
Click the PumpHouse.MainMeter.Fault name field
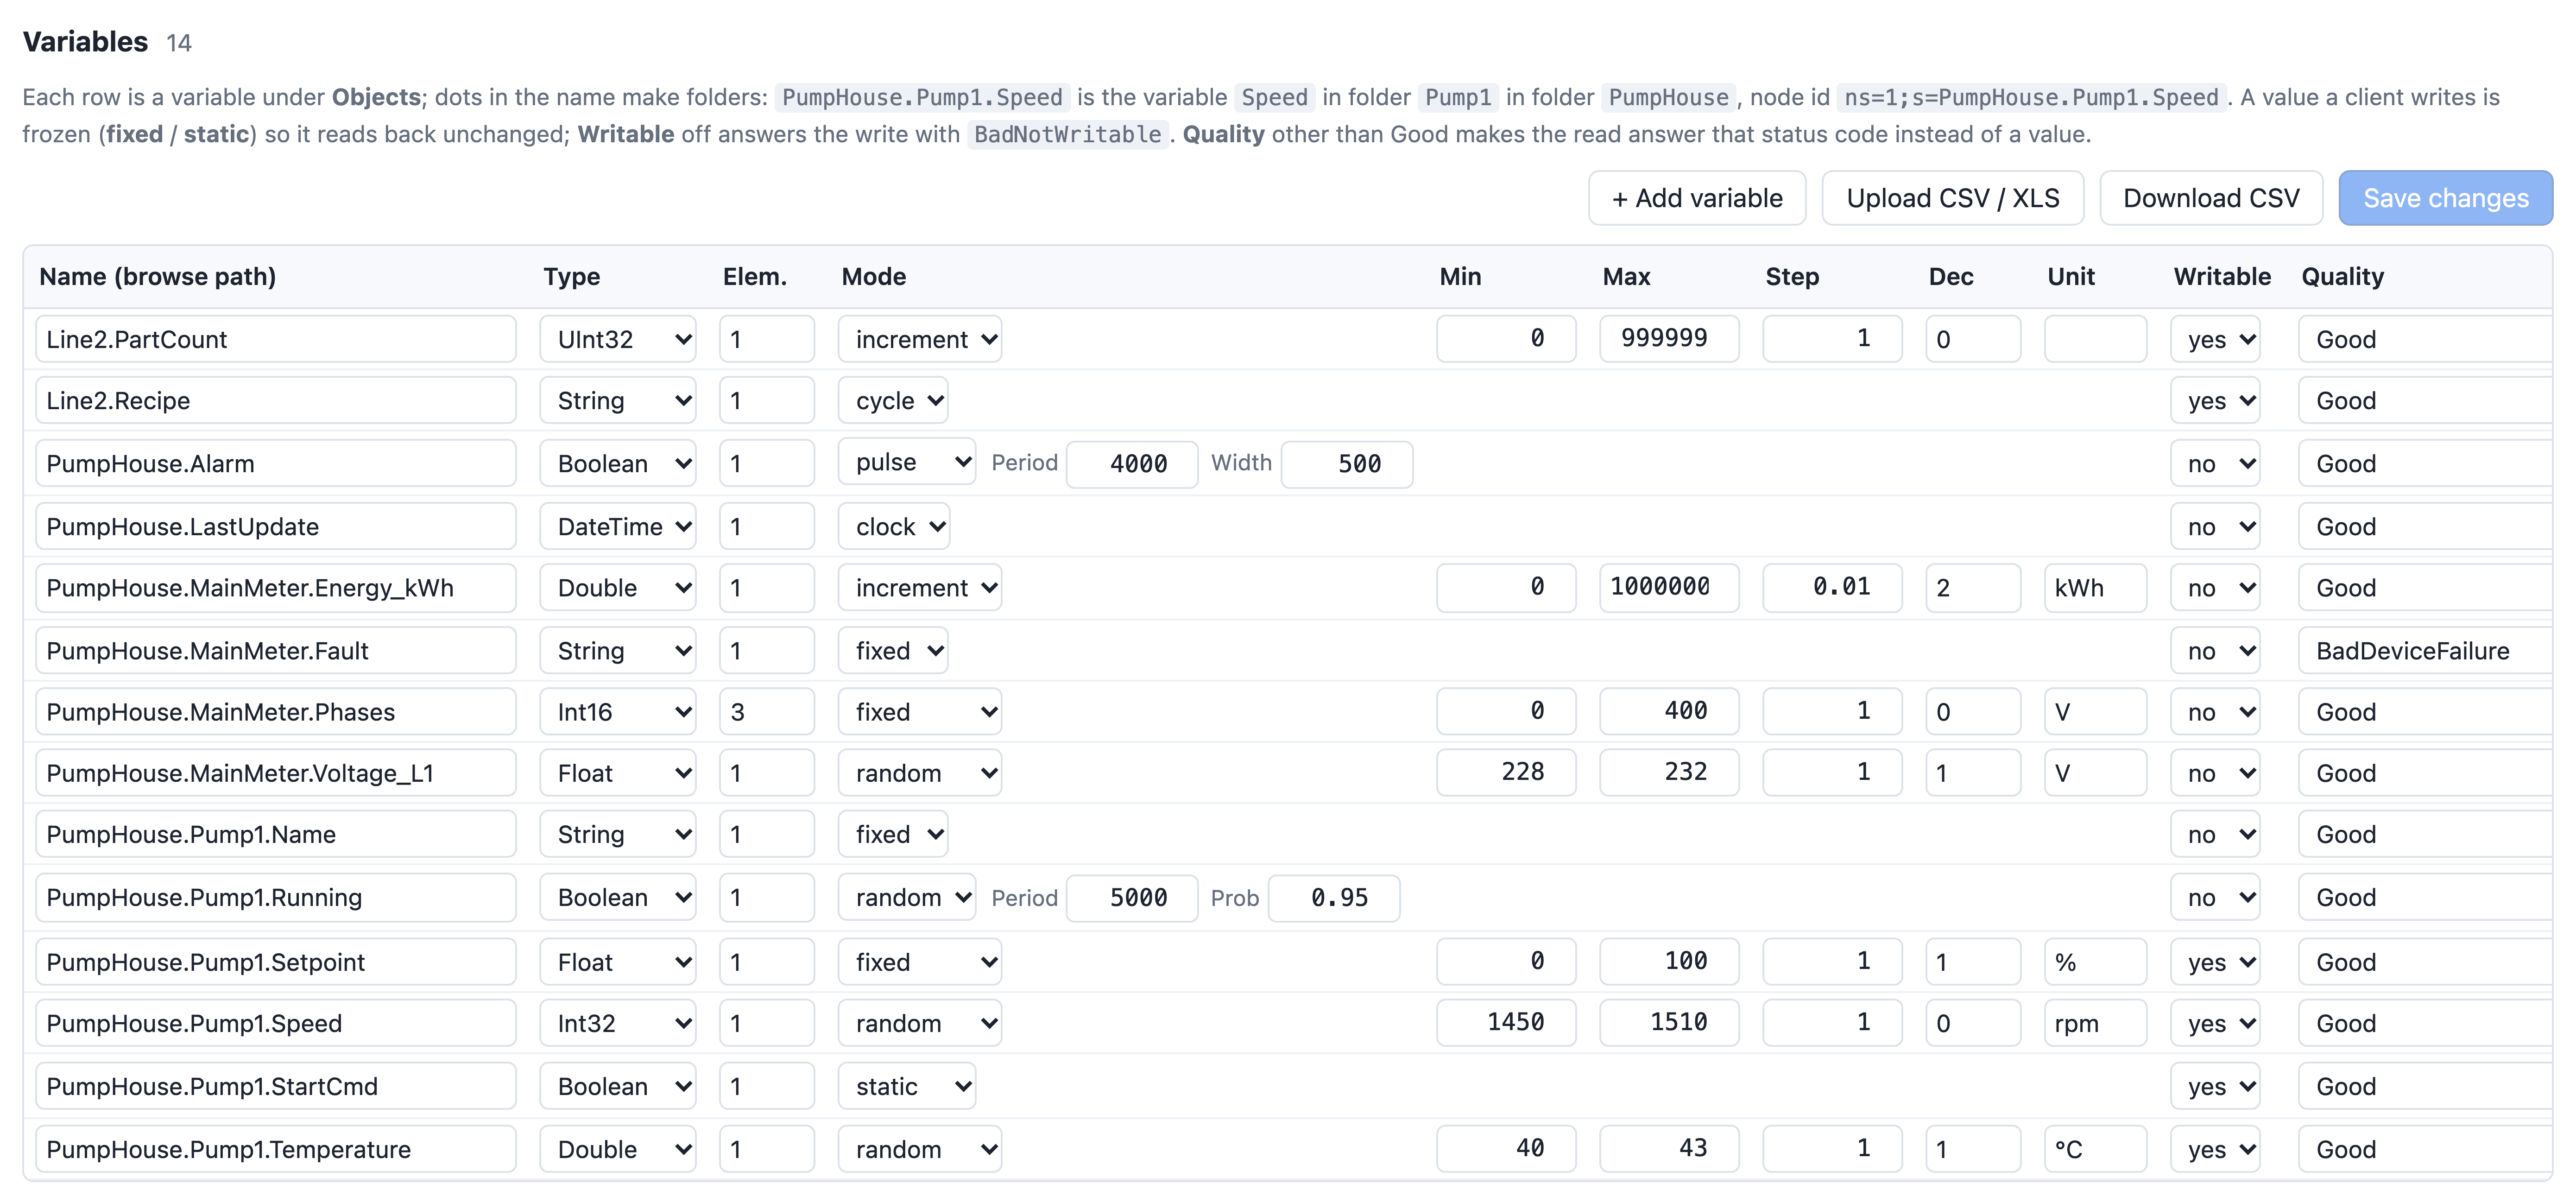(x=276, y=651)
